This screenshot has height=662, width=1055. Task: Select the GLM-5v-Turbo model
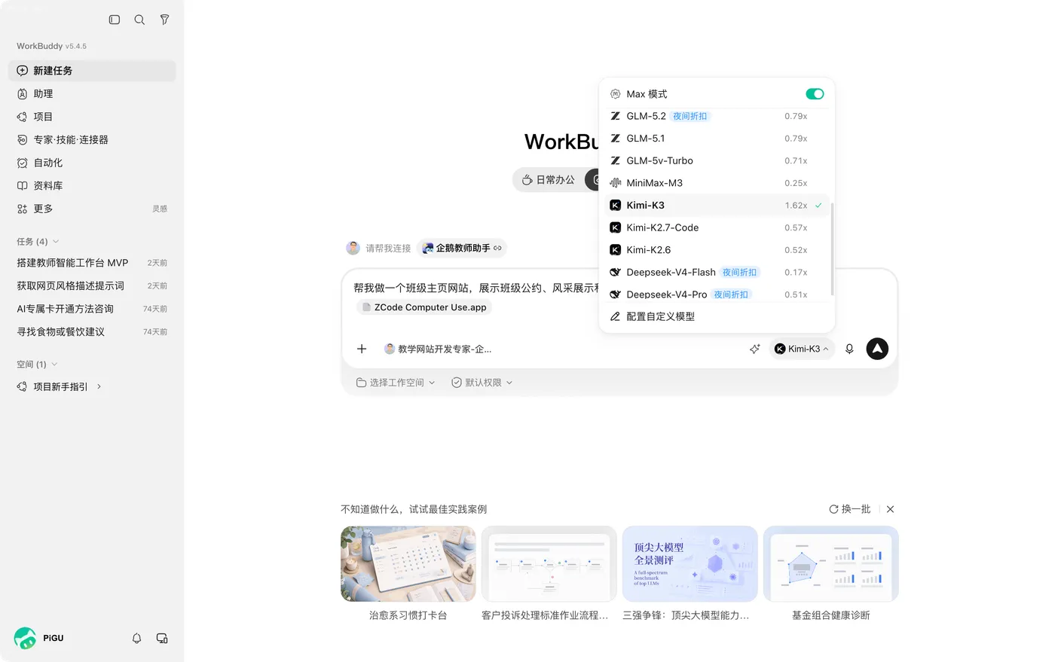[x=717, y=160]
